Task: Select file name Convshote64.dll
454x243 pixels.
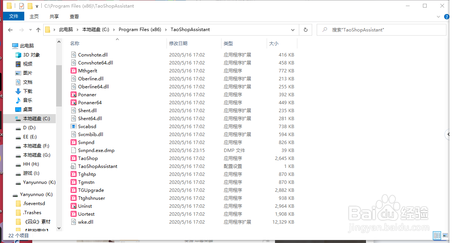Action: click(96, 63)
